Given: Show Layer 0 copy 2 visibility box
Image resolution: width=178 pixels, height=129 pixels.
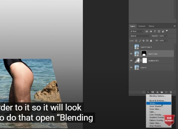Looking at the screenshot, I should coord(131,47).
